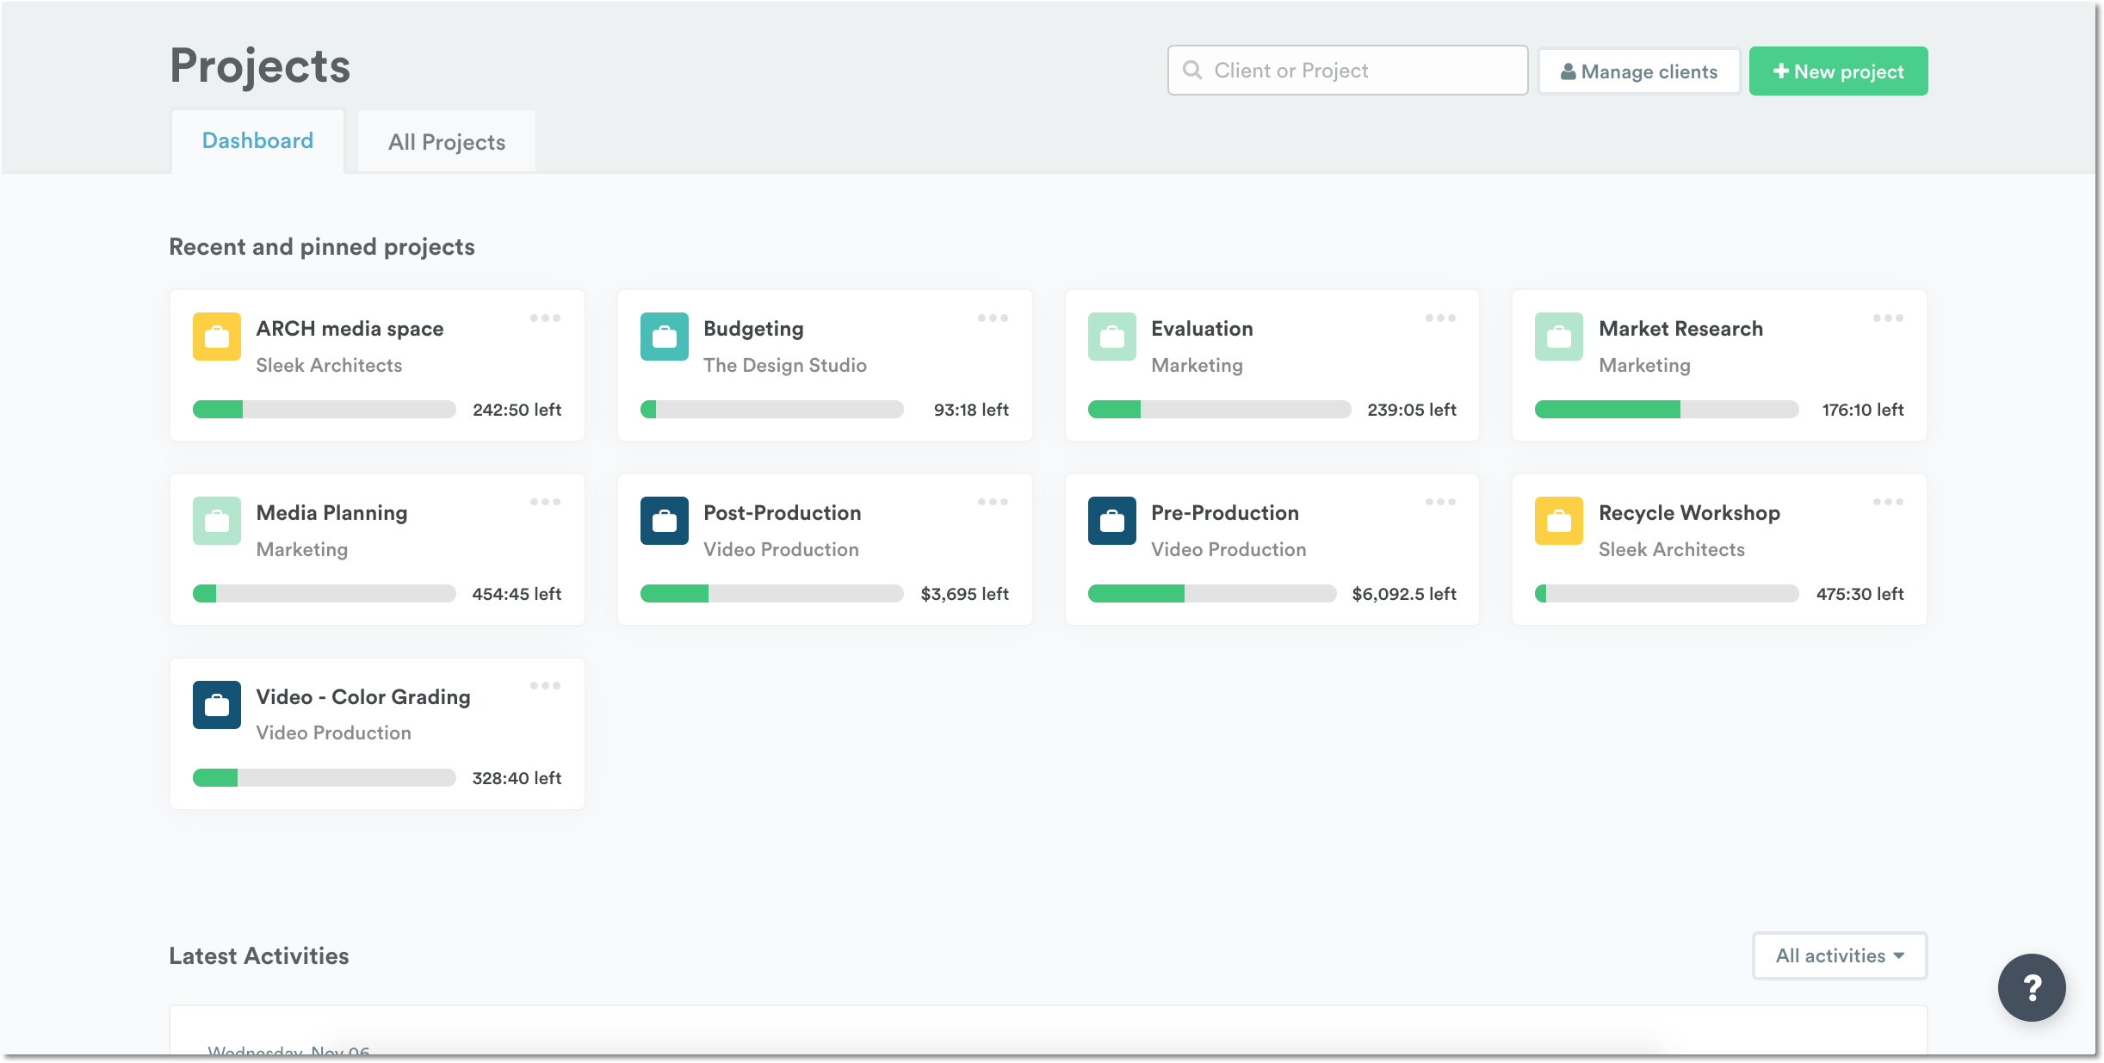Click the ARCH media space briefcase icon
Viewport: 2104px width, 1063px height.
pyautogui.click(x=216, y=337)
